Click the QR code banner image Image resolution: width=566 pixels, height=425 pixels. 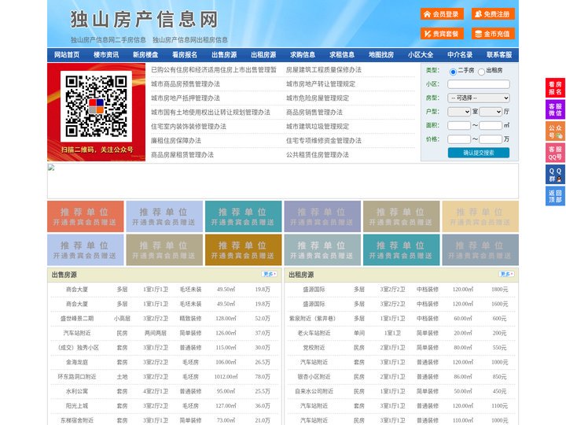click(x=97, y=112)
